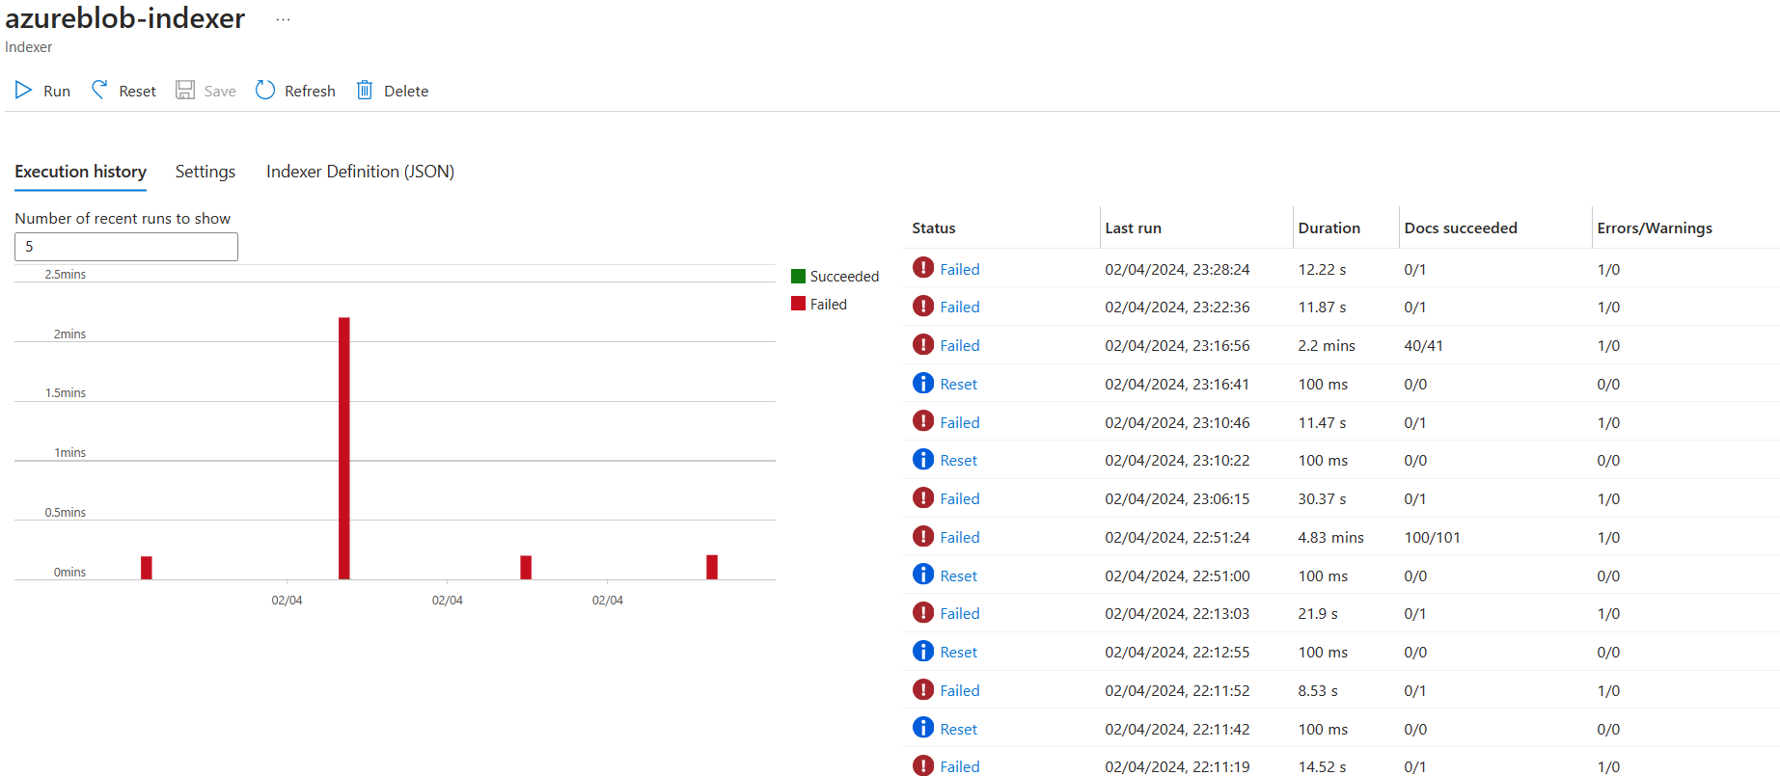The width and height of the screenshot is (1780, 776).
Task: Click the number of recent runs input
Action: coord(126,247)
